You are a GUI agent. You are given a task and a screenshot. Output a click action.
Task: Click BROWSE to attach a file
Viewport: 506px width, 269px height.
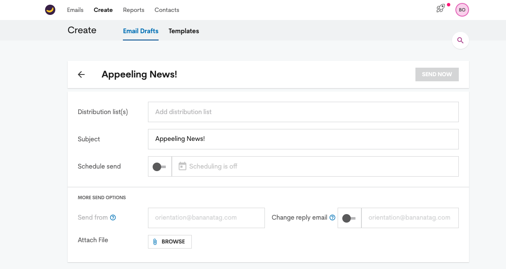170,242
